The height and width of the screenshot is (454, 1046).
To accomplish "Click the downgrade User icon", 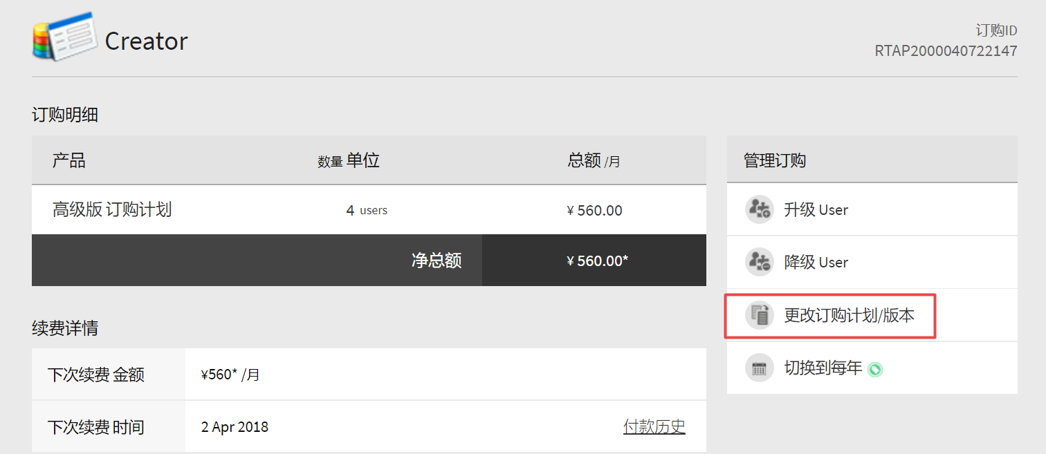I will [x=760, y=262].
